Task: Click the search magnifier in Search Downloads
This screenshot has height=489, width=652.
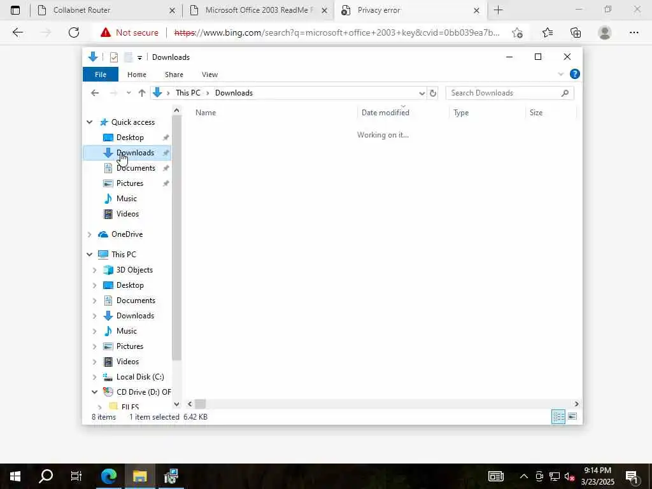Action: [x=565, y=93]
